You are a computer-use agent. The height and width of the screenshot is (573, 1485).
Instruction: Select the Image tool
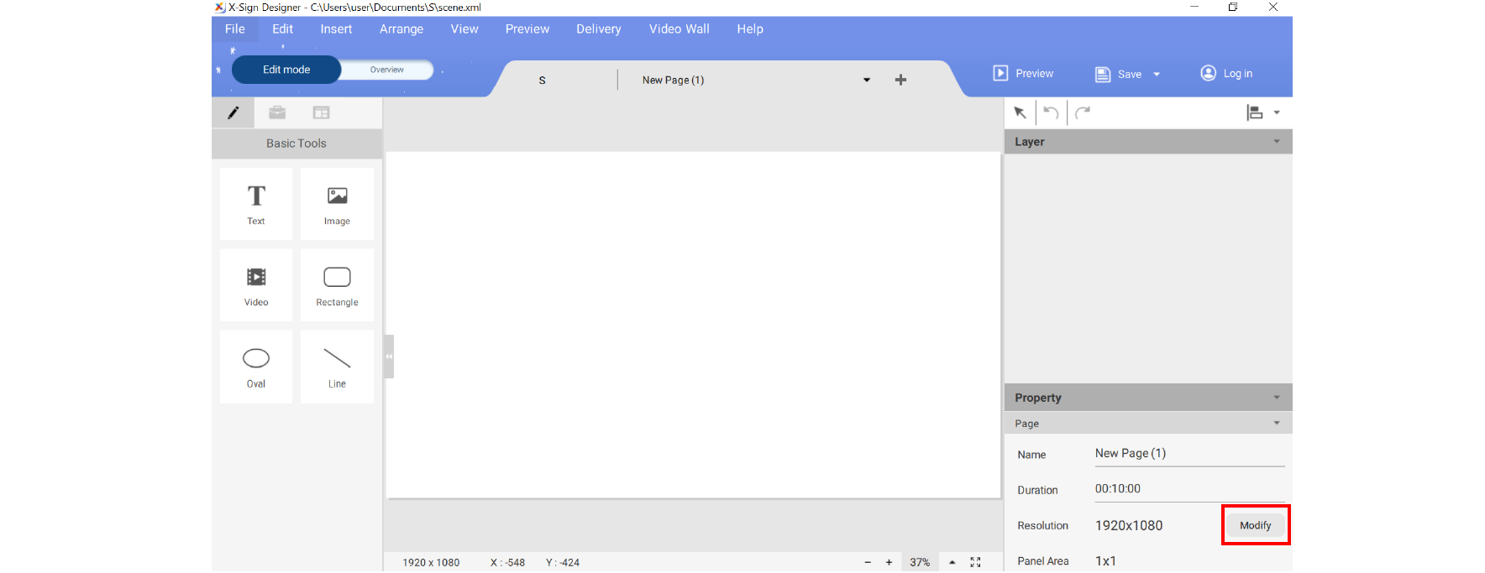(337, 204)
